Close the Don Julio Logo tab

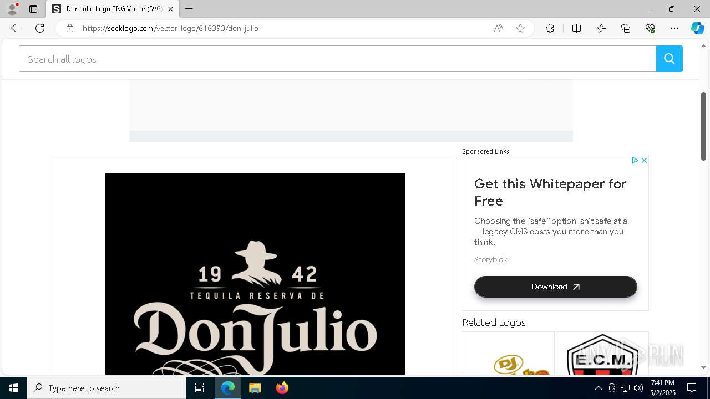(x=170, y=9)
